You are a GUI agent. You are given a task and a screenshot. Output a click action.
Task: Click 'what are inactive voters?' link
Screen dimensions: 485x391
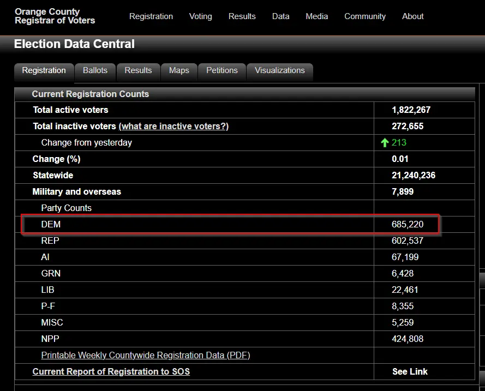pyautogui.click(x=173, y=127)
